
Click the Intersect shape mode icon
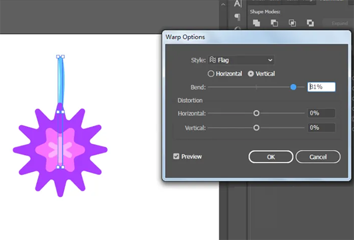point(292,23)
